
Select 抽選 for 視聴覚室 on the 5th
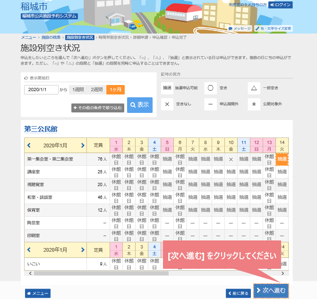[x=167, y=185]
